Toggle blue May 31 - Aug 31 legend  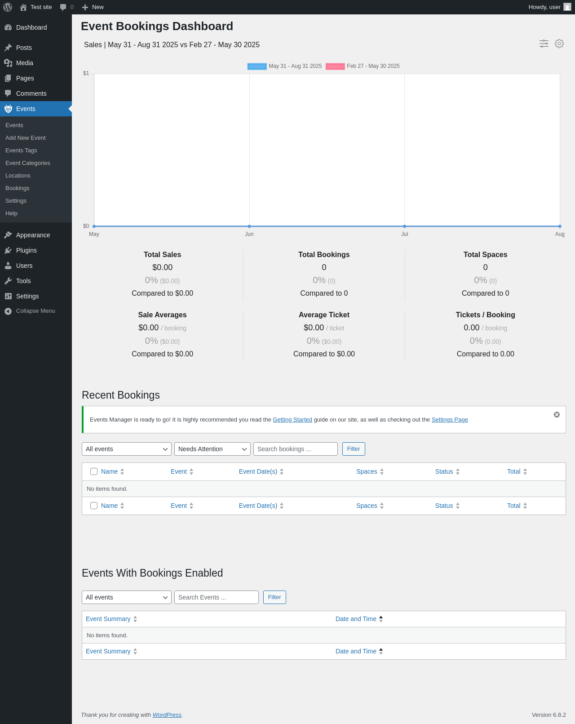coord(257,67)
